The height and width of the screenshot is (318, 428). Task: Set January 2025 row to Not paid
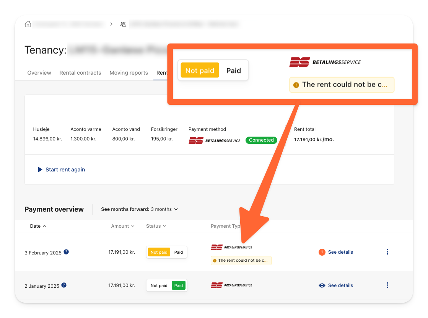(x=159, y=285)
